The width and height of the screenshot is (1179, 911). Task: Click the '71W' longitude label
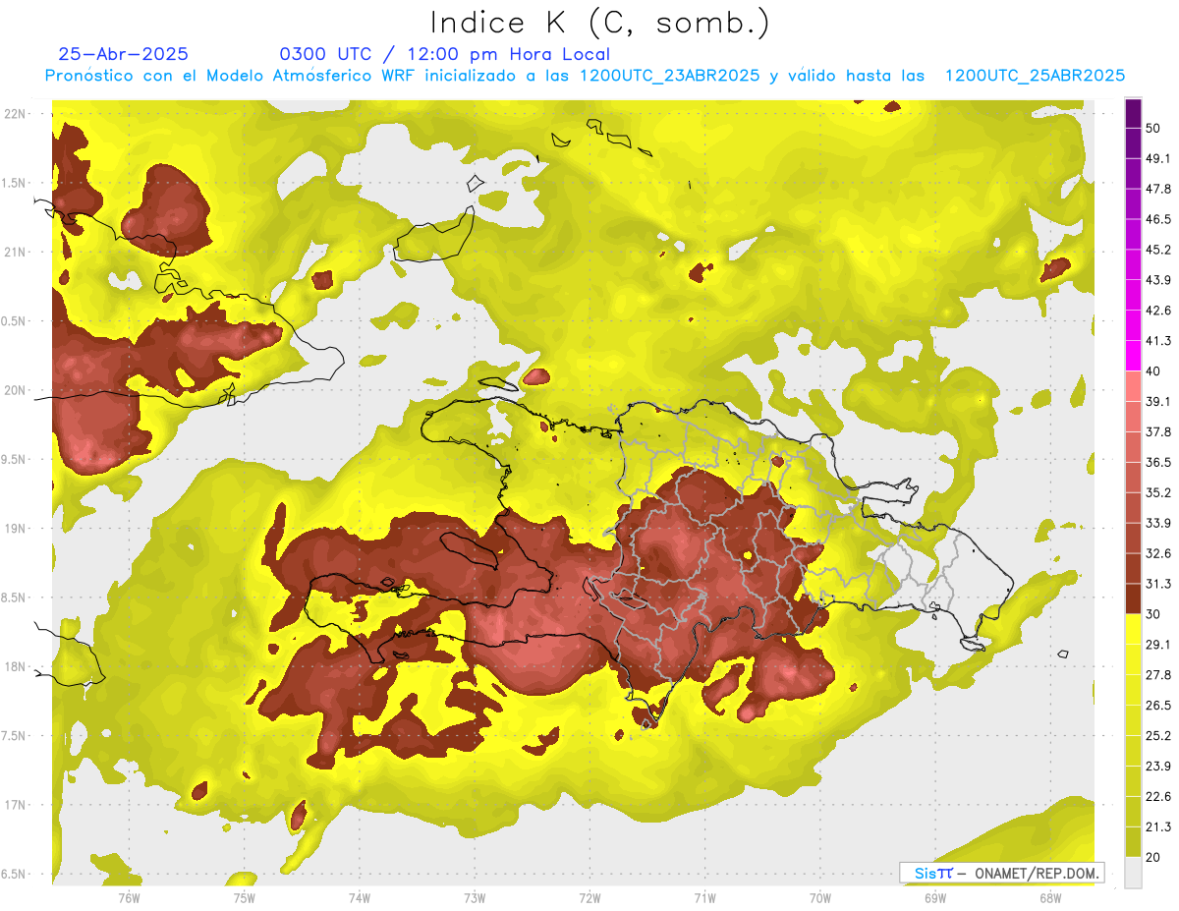[704, 897]
